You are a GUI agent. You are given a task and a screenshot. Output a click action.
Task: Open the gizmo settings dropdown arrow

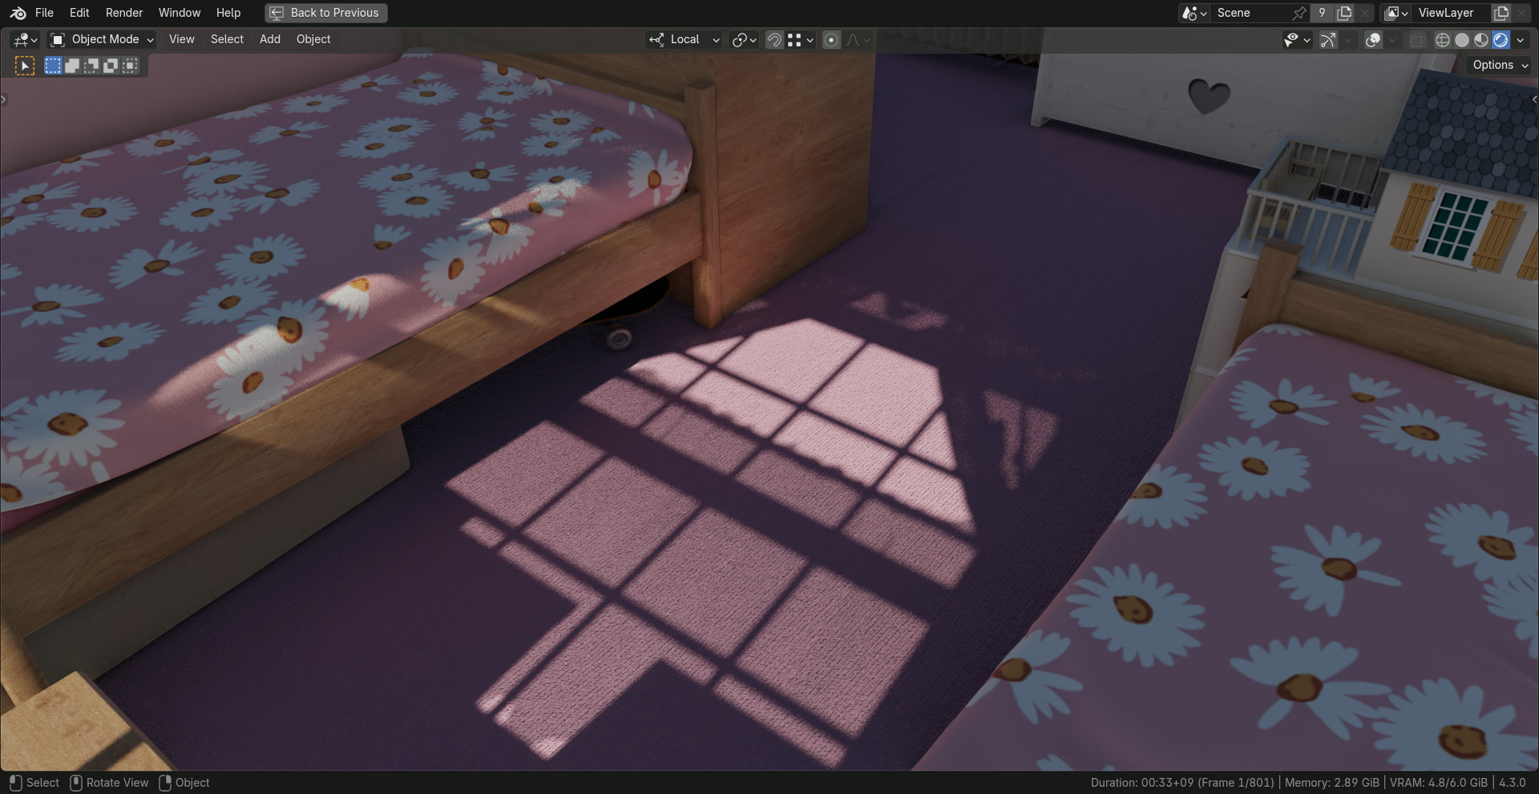[x=1348, y=39]
